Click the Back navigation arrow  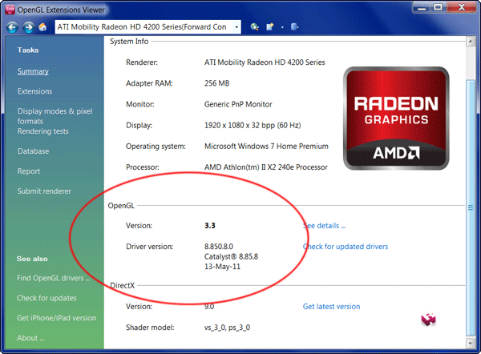(12, 26)
